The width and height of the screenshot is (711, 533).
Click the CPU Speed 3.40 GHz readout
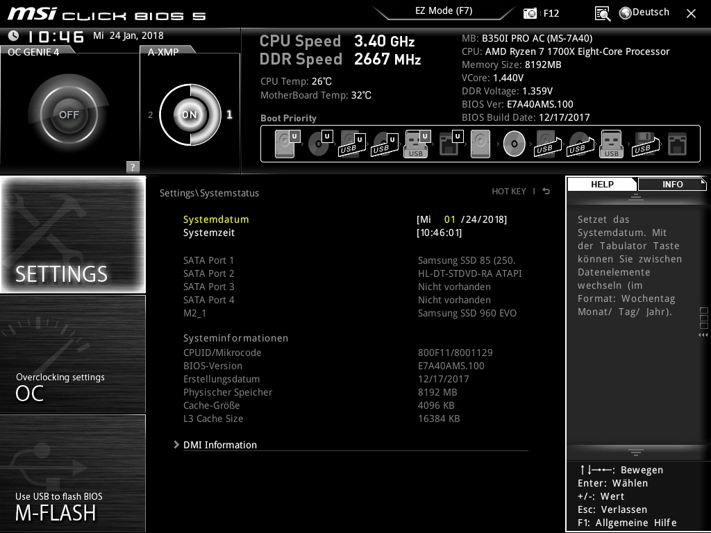coord(337,41)
